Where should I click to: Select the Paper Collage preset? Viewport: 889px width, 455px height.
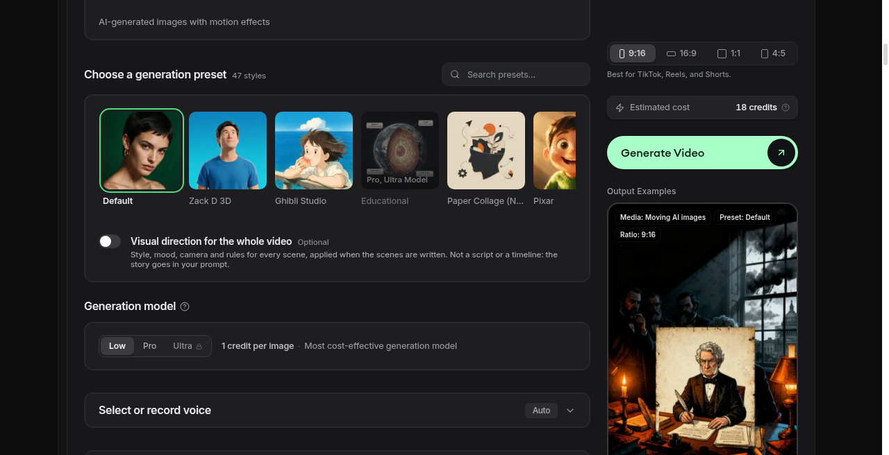486,151
